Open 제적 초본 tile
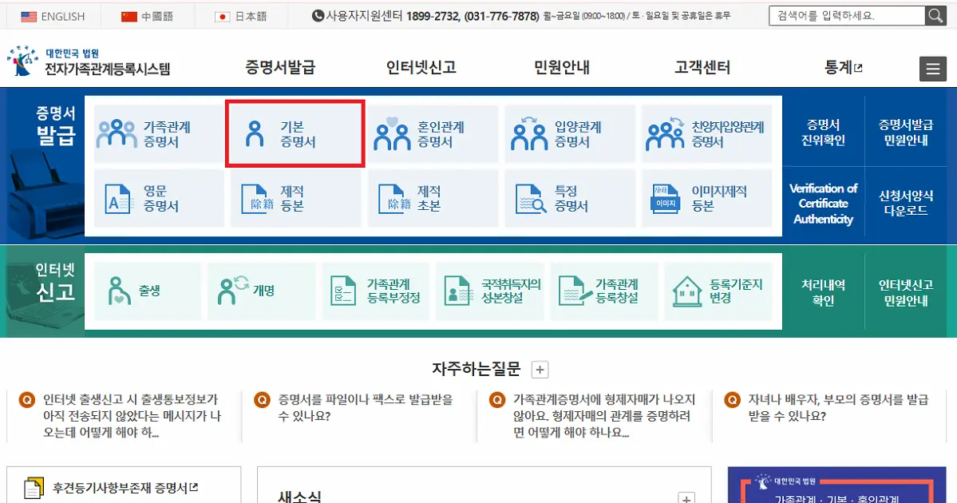Viewport: 957px width, 503px height. (x=433, y=198)
